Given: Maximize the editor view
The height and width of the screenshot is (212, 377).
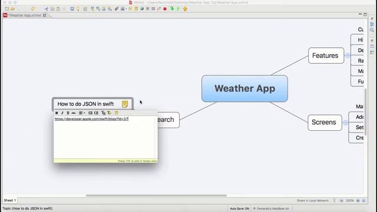Looking at the screenshot, I should pos(365,15).
